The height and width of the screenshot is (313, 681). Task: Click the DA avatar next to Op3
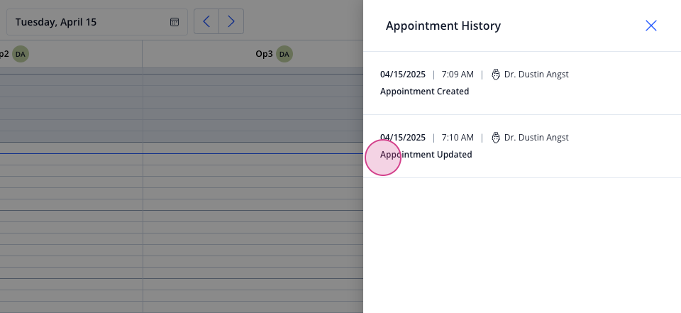coord(284,54)
